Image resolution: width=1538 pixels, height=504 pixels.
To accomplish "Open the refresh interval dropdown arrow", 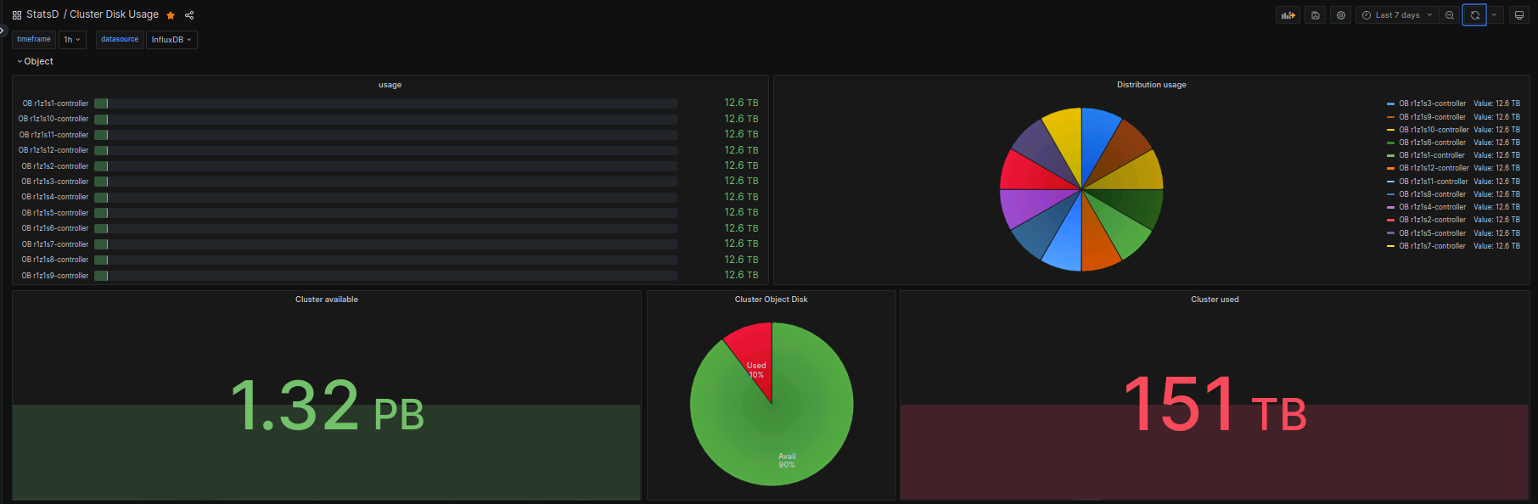I will 1495,15.
